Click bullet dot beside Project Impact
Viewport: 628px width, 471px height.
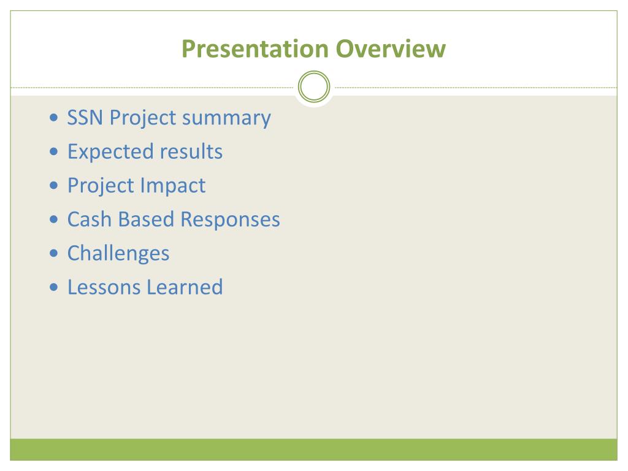coord(54,185)
